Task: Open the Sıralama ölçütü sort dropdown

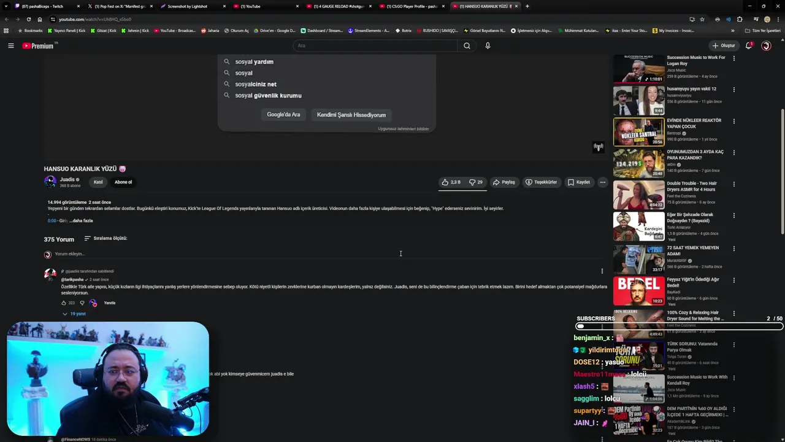Action: 105,238
